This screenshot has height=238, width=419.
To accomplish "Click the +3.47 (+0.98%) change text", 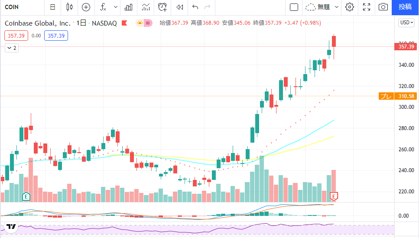I will coord(302,23).
